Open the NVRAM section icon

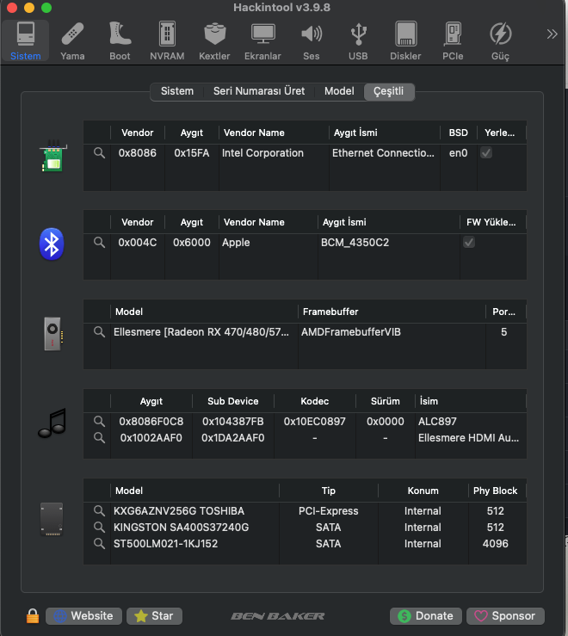click(x=167, y=40)
